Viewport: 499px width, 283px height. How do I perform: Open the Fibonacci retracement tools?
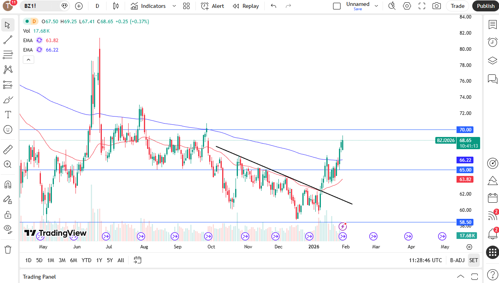7,55
